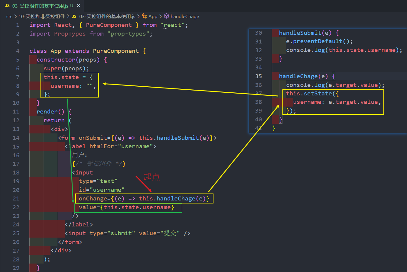The height and width of the screenshot is (272, 407).
Task: Click line number 4 in the gutter
Action: tap(18, 51)
